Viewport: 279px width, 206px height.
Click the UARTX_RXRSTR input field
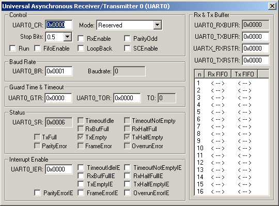point(256,49)
